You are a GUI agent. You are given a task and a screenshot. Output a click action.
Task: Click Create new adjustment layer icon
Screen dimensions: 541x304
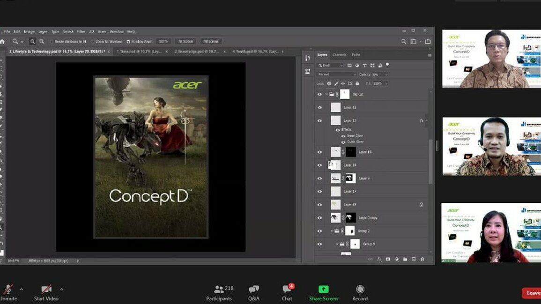click(x=396, y=259)
